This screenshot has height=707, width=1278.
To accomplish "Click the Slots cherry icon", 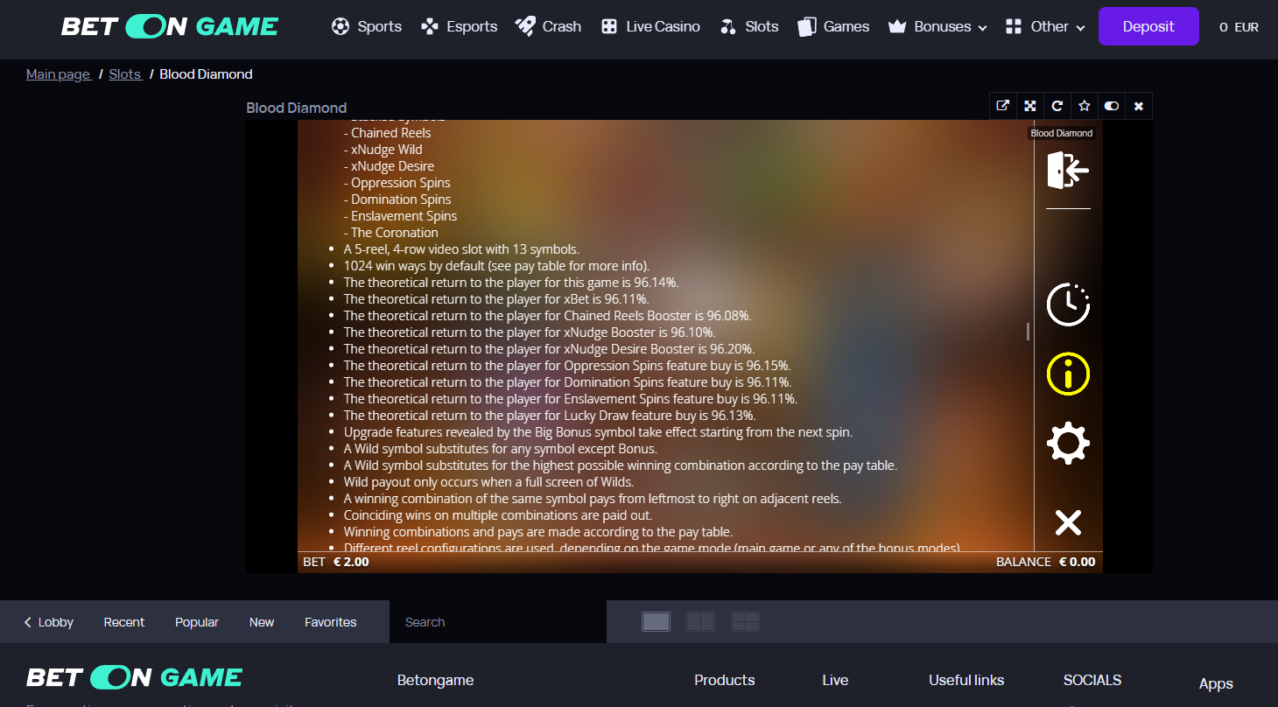I will 728,27.
